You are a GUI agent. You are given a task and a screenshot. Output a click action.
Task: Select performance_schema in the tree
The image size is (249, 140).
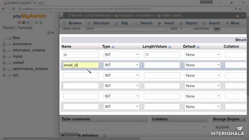30,69
